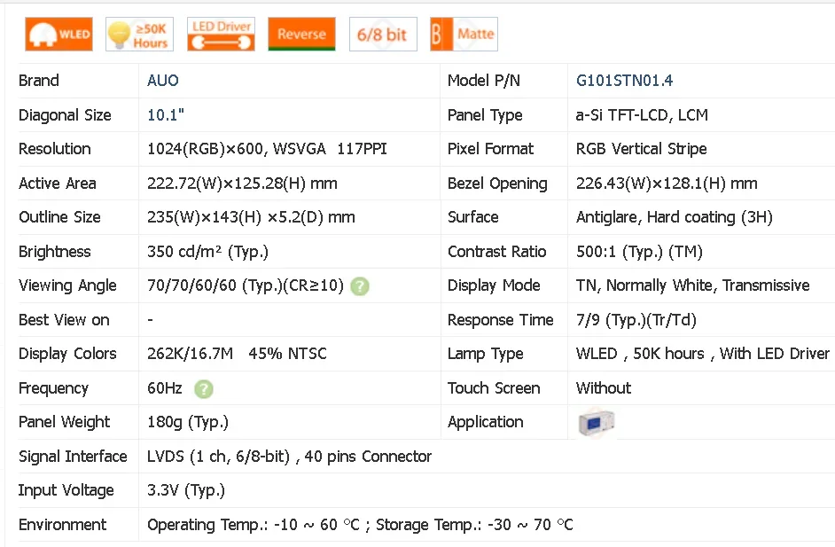Click the Model P/N label
The image size is (835, 547).
(x=483, y=81)
